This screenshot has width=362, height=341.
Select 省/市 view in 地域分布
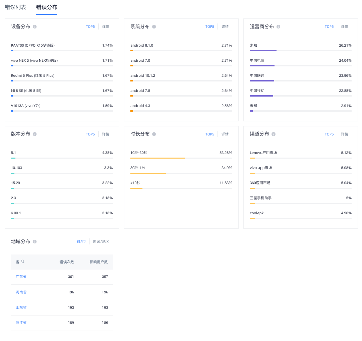point(81,241)
